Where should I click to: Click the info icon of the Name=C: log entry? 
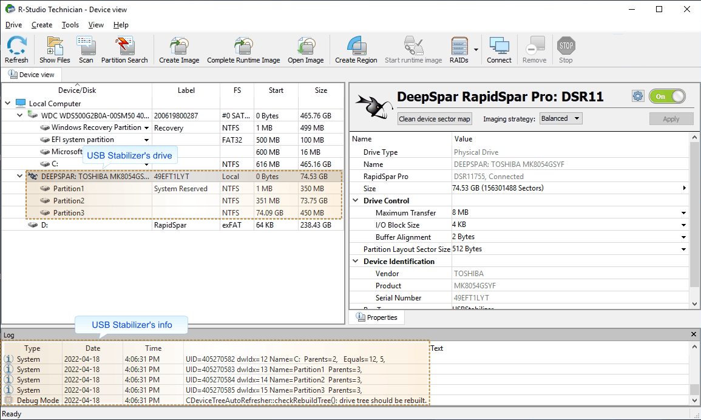[x=8, y=359]
